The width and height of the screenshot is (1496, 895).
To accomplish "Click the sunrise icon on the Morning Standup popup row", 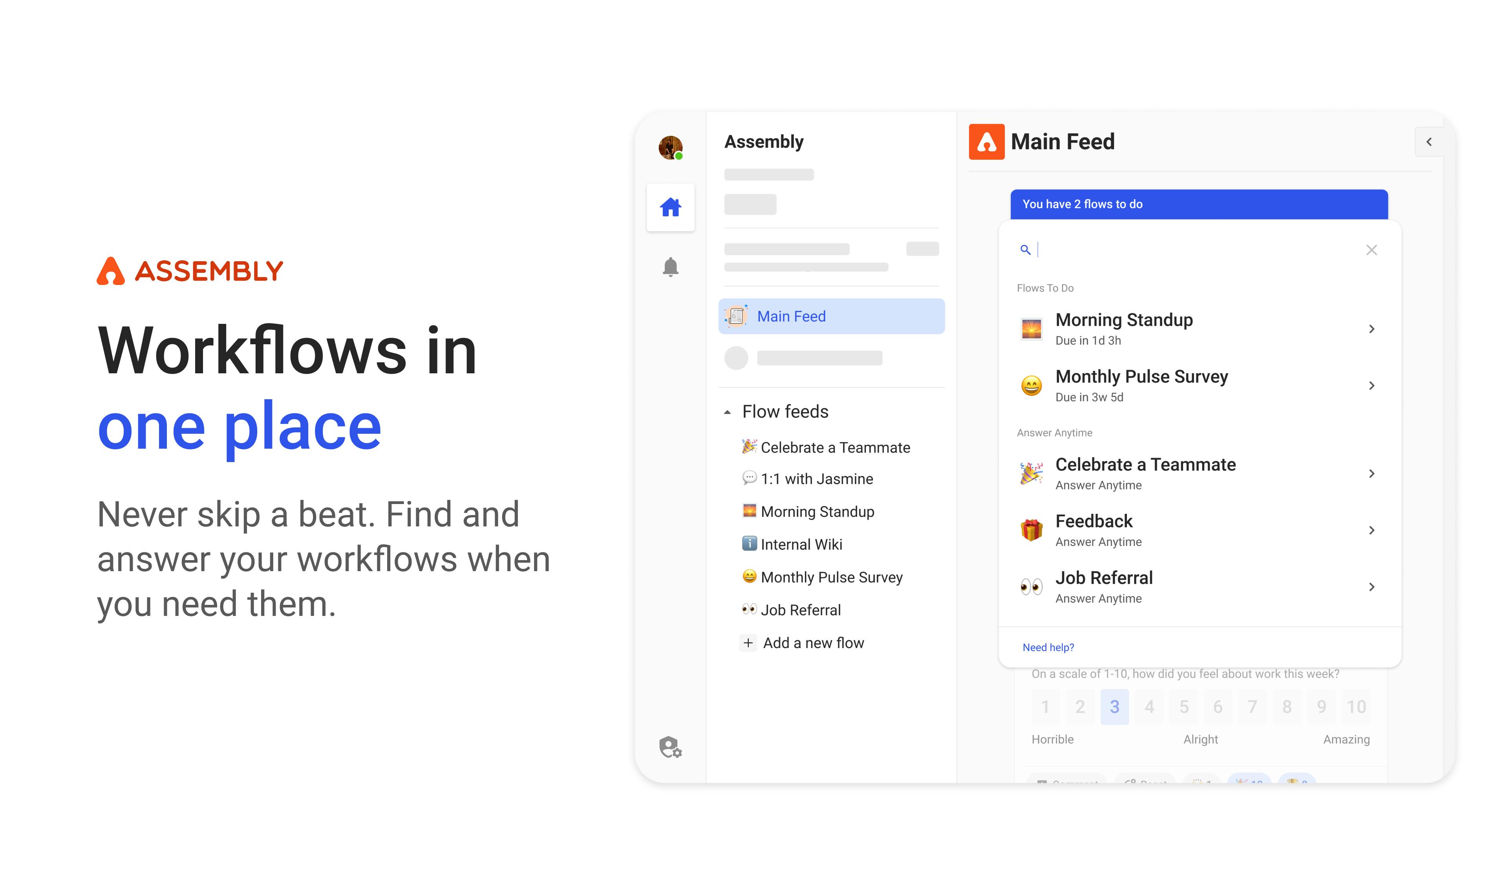I will [x=1031, y=329].
